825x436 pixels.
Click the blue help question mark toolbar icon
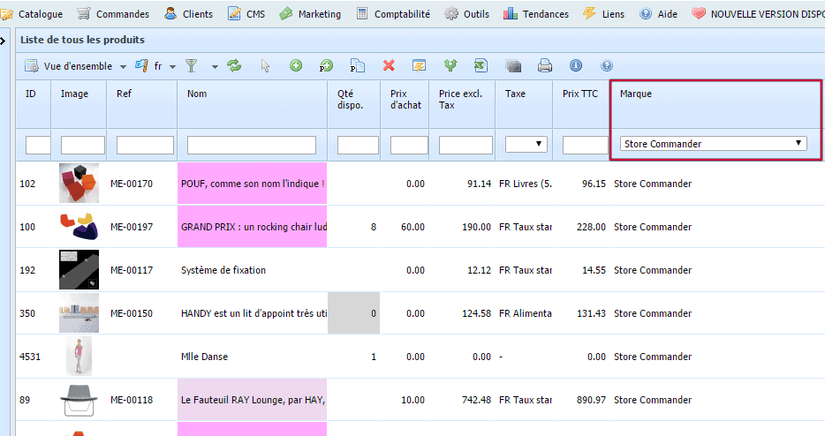tap(607, 66)
